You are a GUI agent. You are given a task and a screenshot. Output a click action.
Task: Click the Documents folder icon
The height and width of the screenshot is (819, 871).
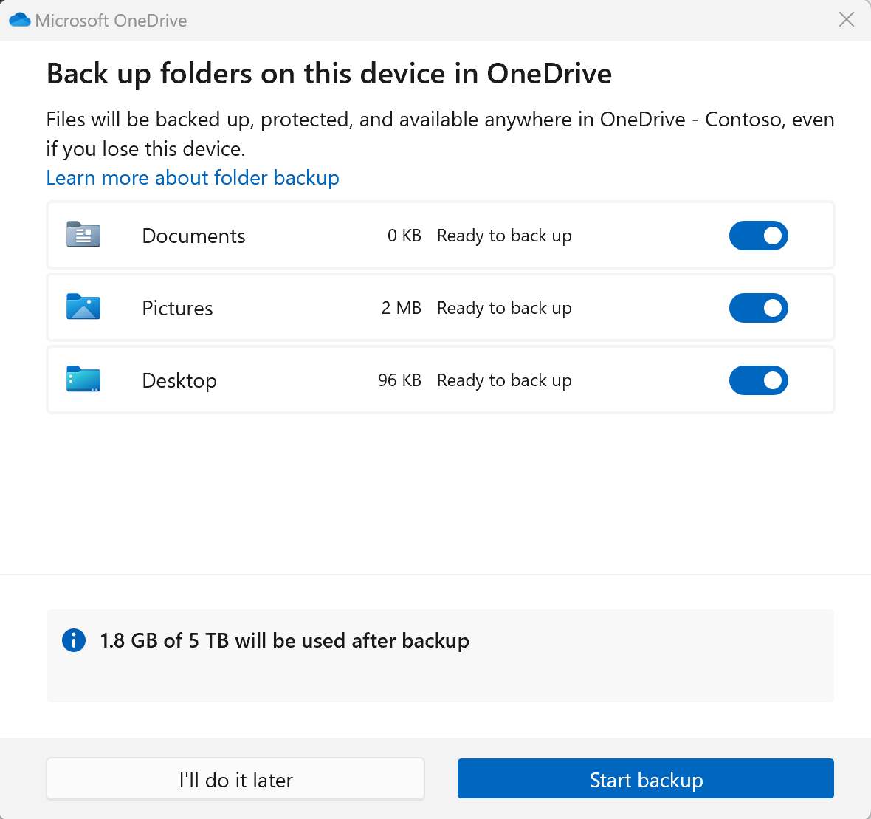83,234
